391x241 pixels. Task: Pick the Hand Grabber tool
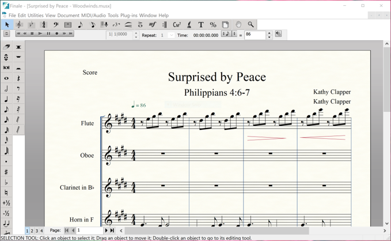[238, 25]
